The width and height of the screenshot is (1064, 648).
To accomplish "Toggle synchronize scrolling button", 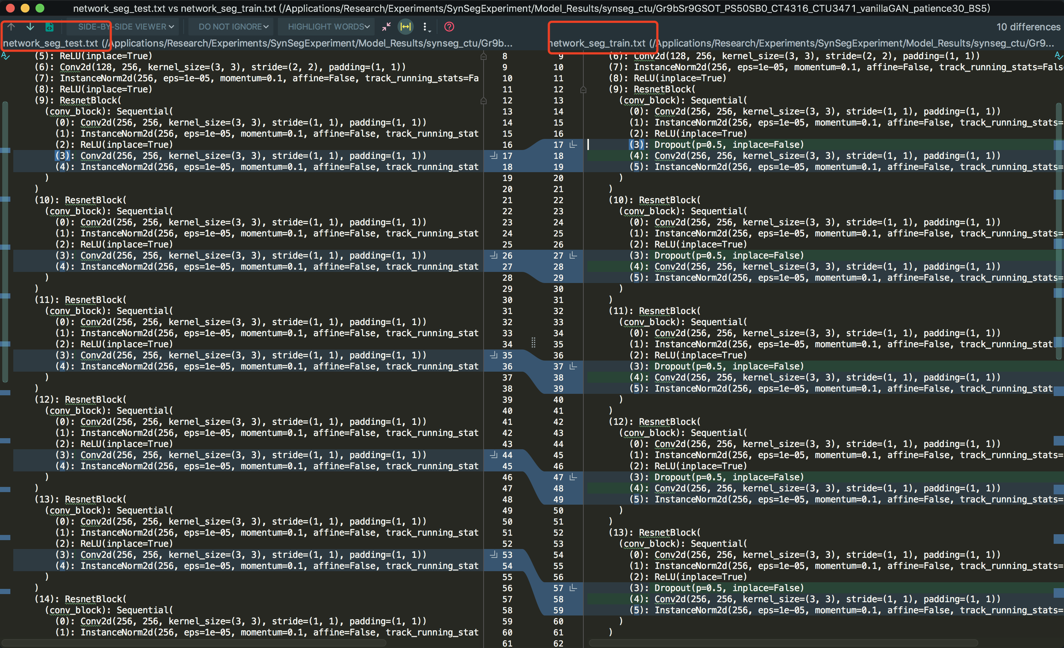I will click(x=406, y=27).
